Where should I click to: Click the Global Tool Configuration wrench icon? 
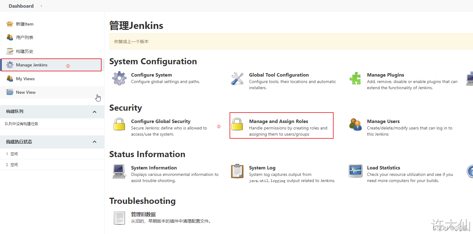point(237,78)
